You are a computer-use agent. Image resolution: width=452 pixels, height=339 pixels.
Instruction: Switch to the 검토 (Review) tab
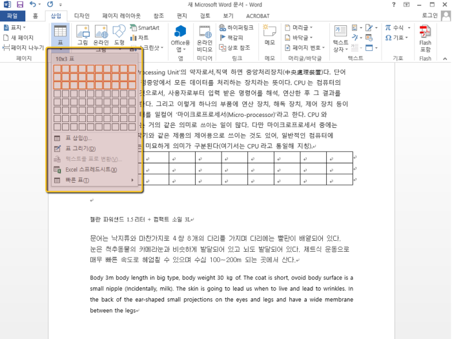coord(205,16)
